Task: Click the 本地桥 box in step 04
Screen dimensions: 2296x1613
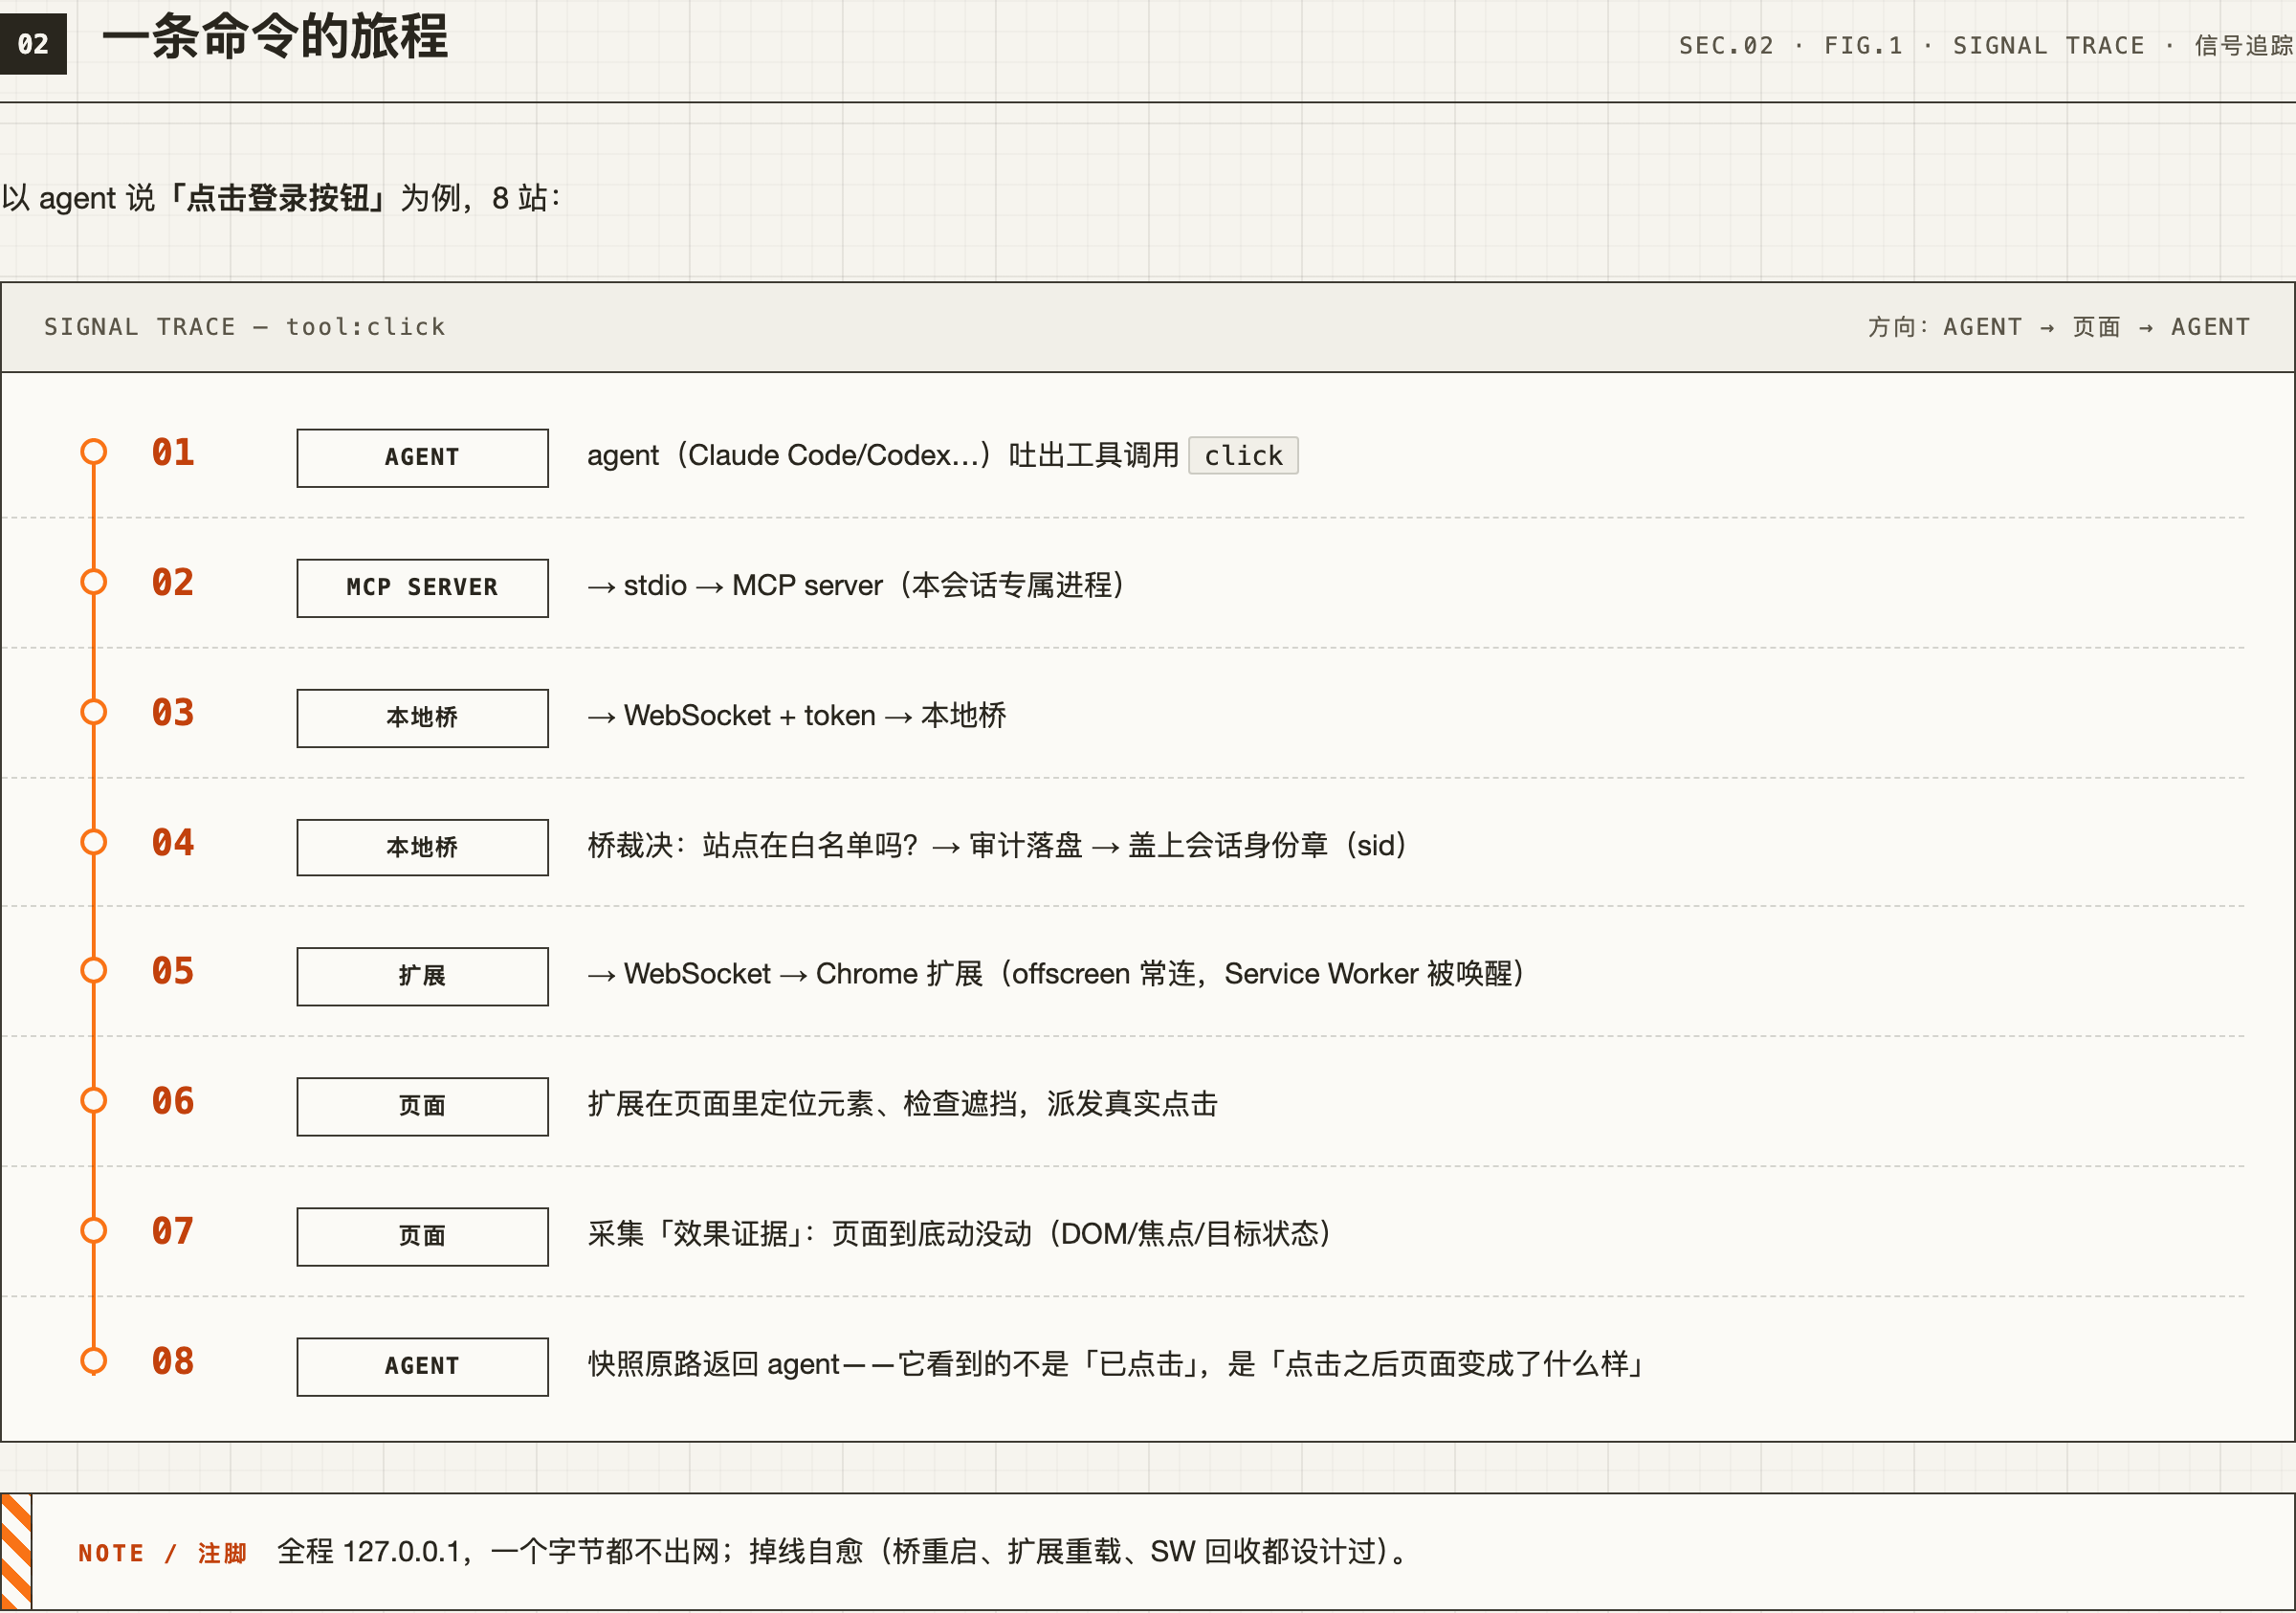Action: click(422, 848)
